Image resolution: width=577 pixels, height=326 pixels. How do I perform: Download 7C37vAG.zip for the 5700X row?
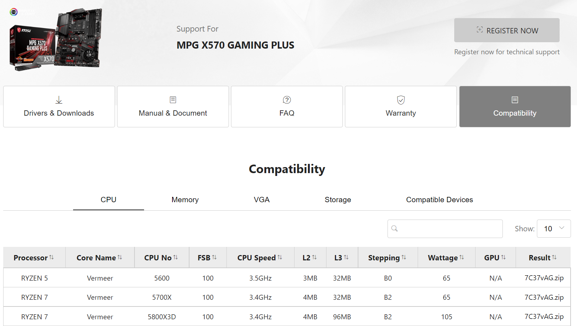544,297
